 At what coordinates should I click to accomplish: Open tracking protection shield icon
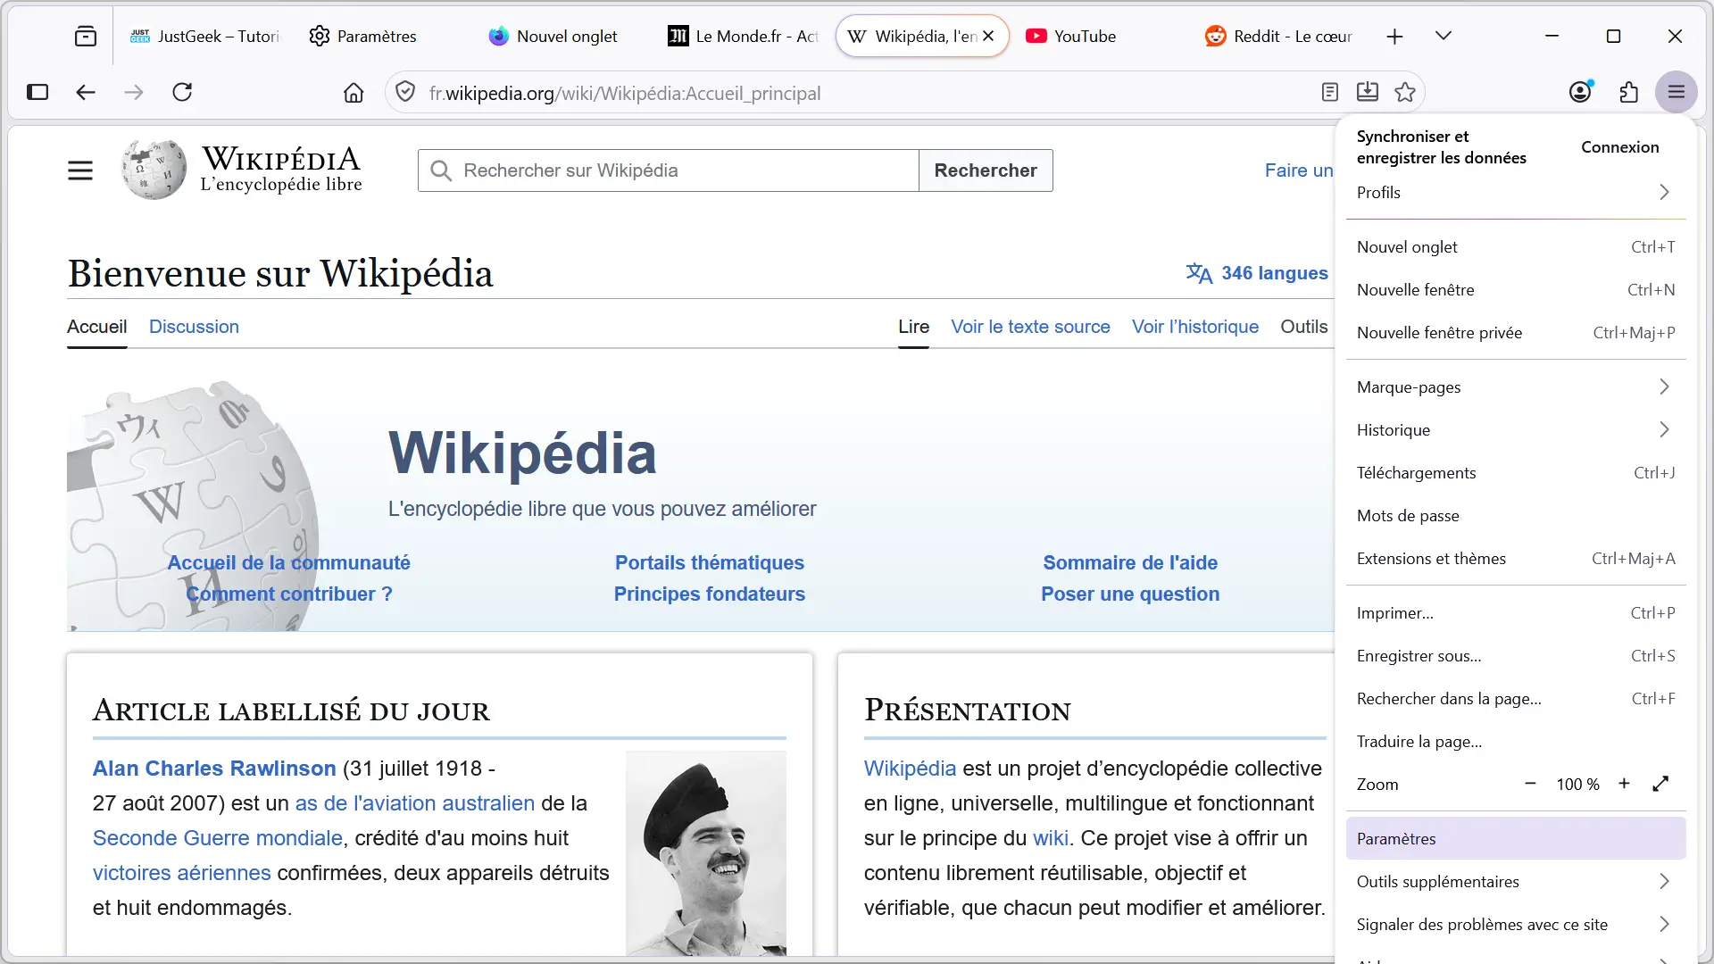click(x=405, y=92)
